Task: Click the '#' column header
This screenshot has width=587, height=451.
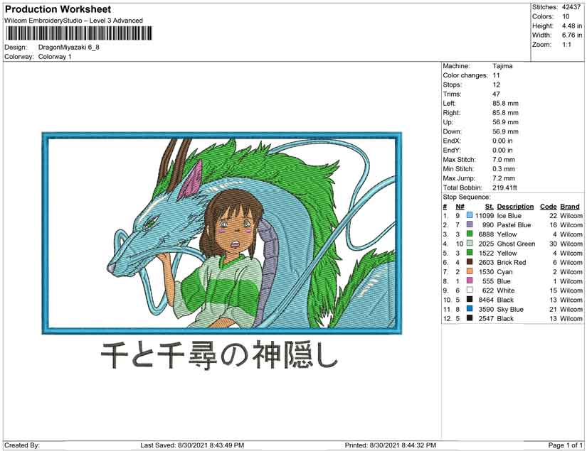Action: coord(445,207)
